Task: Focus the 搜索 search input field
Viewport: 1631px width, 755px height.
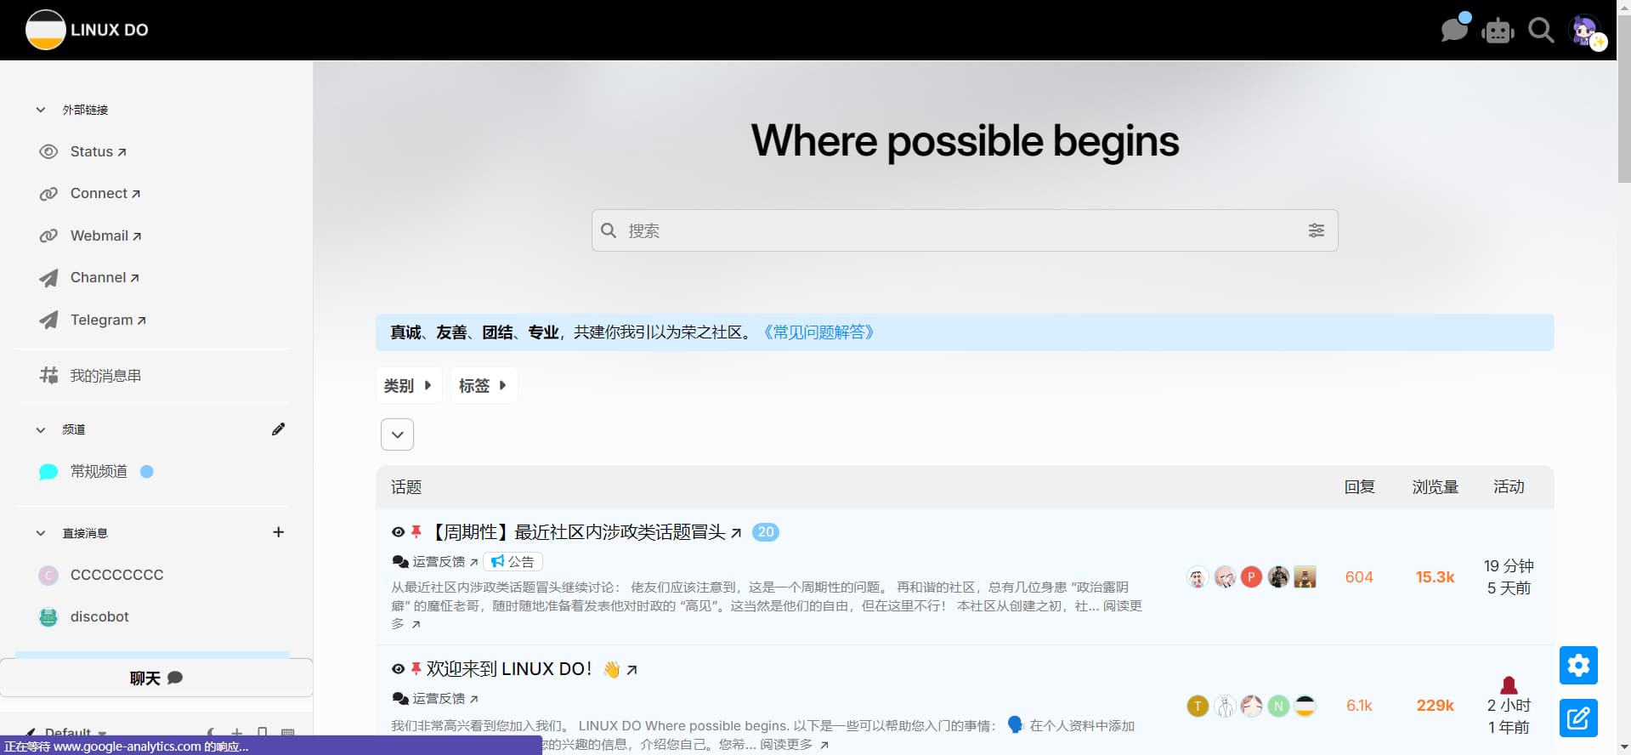Action: (965, 230)
